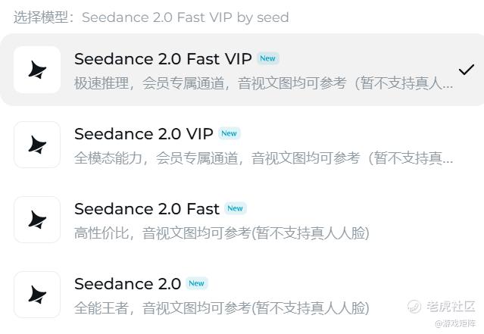Pick the Seedance 2.0 Fast option title
Image resolution: width=484 pixels, height=334 pixels.
click(x=147, y=209)
